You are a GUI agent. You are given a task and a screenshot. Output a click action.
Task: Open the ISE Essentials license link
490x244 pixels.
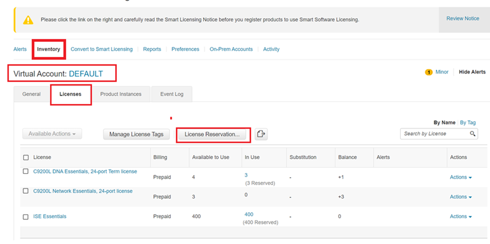[x=50, y=216]
